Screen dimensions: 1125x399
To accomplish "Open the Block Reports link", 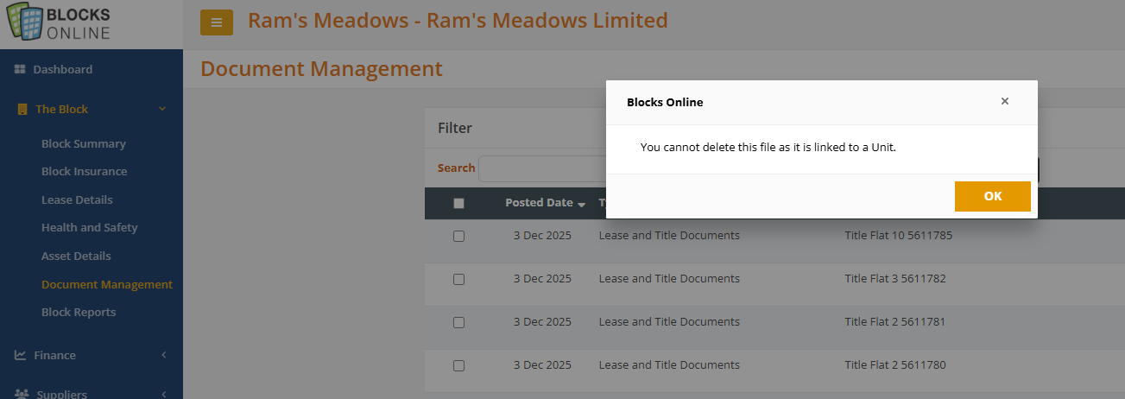I will 79,312.
